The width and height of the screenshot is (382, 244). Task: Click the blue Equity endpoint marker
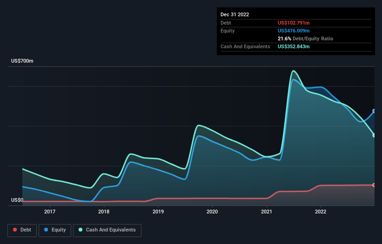[374, 111]
